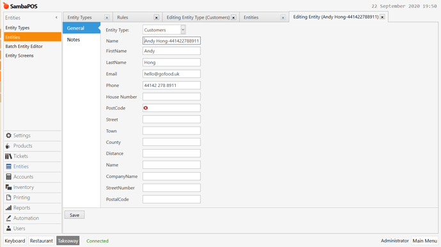This screenshot has width=441, height=247.
Task: Open Printing via its page icon
Action: [x=9, y=198]
